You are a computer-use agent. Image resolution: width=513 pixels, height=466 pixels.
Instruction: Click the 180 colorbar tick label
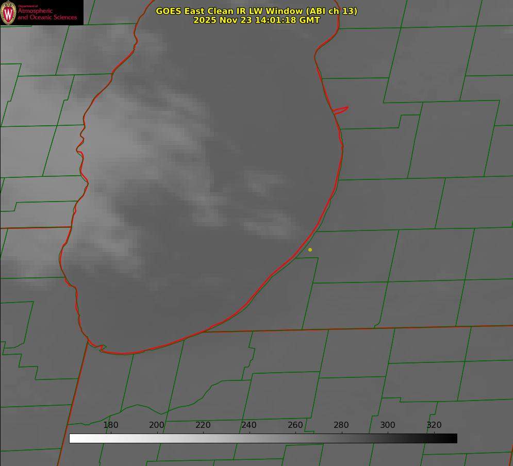click(x=111, y=425)
